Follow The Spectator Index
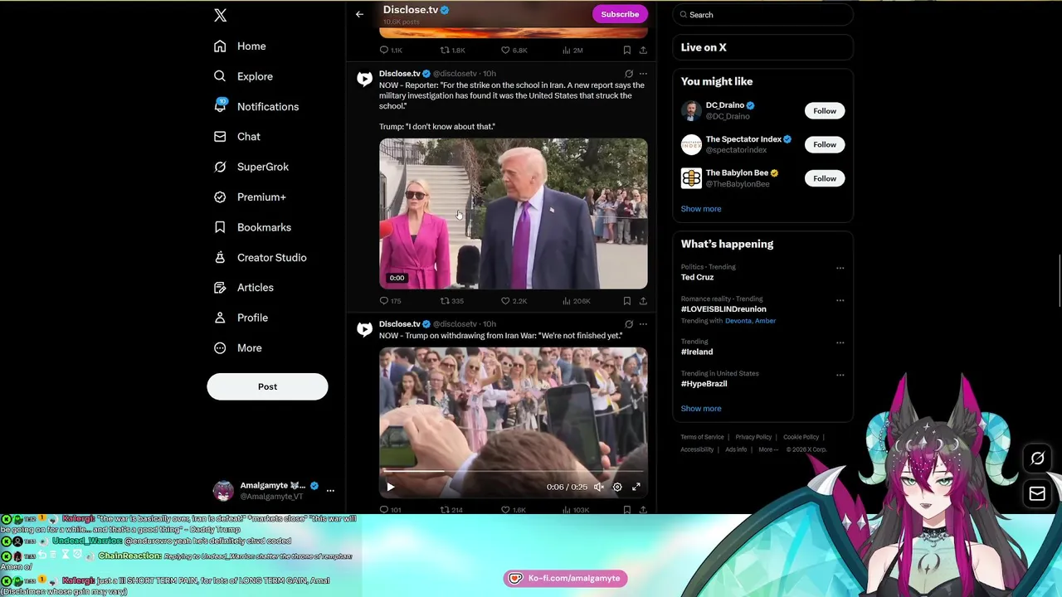 [825, 145]
